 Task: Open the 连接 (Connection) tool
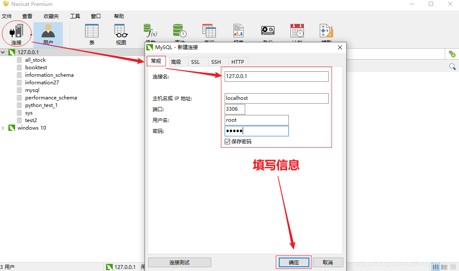coord(16,31)
